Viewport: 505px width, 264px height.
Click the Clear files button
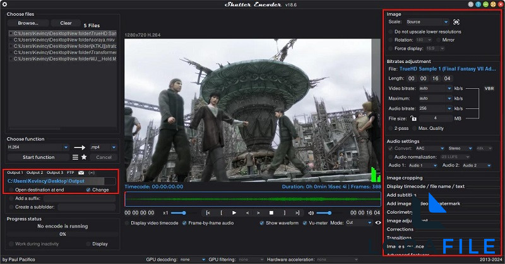[66, 23]
